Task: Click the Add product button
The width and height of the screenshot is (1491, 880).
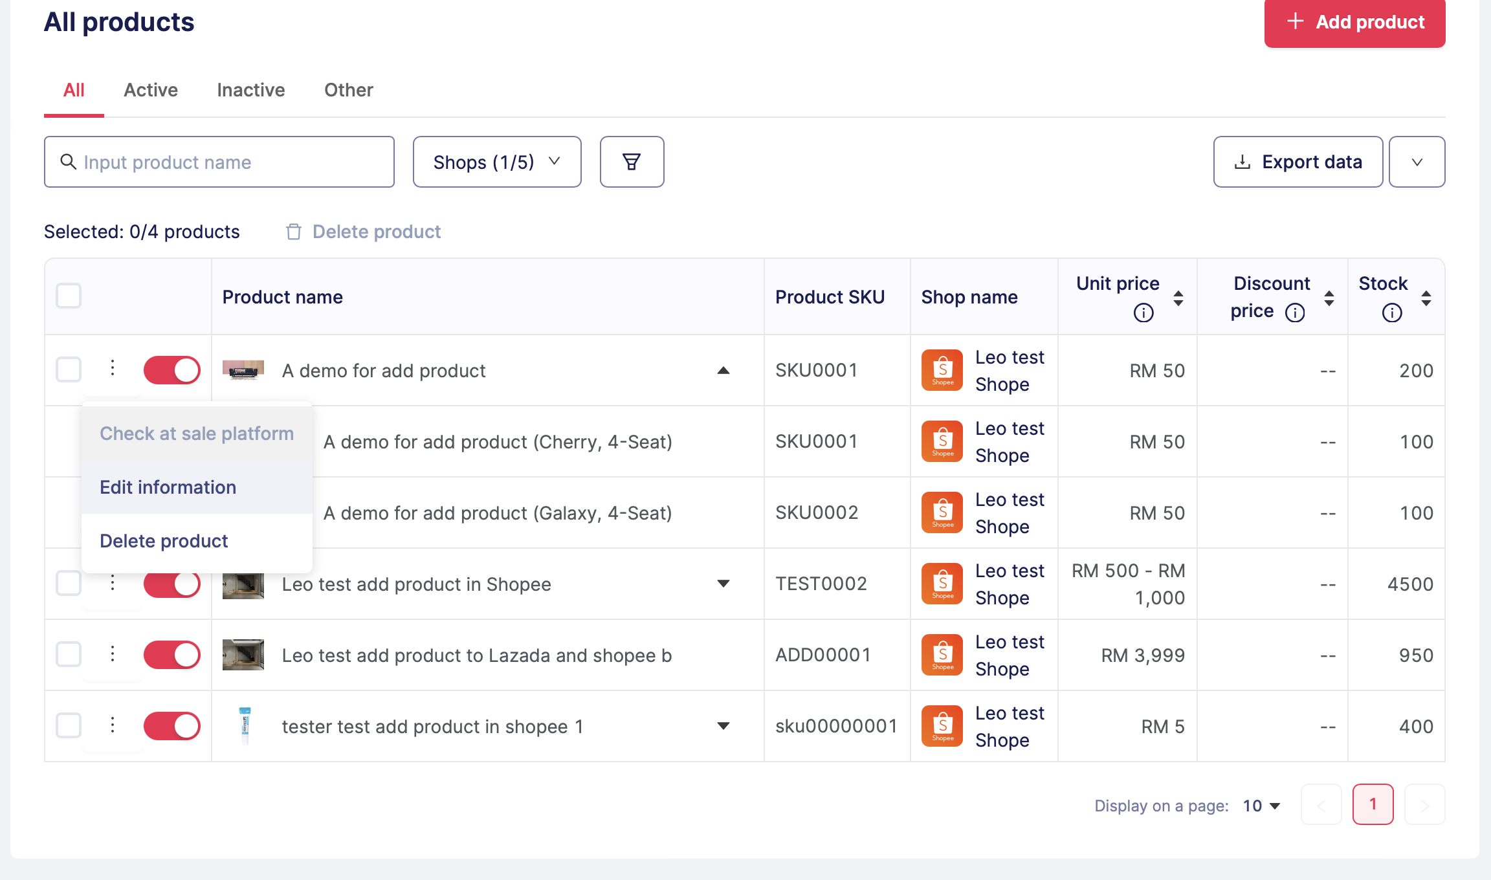Action: tap(1354, 22)
